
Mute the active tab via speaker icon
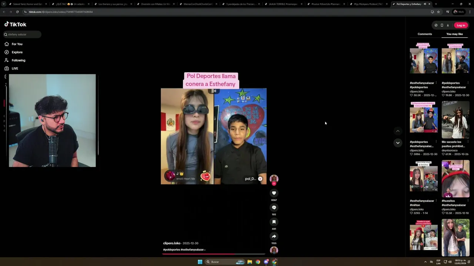pyautogui.click(x=425, y=4)
